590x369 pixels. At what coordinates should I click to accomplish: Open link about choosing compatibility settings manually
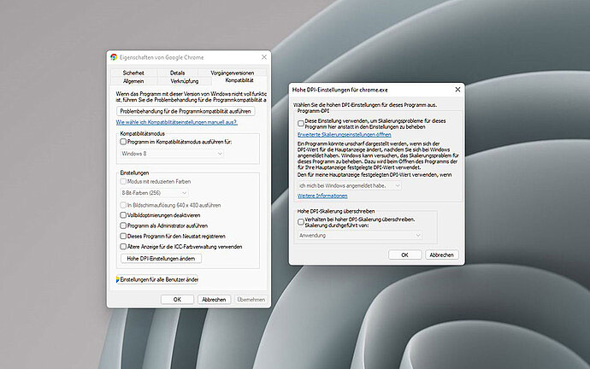(176, 122)
